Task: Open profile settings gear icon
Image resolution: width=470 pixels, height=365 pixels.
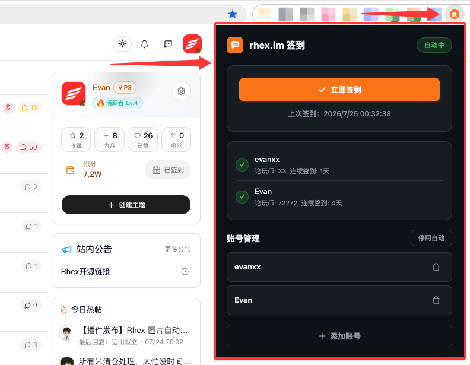Action: point(181,91)
